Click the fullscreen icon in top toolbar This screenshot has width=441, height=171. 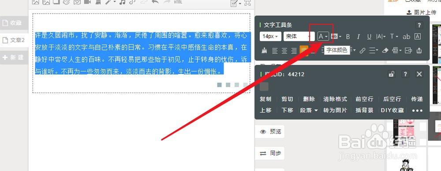[247, 3]
